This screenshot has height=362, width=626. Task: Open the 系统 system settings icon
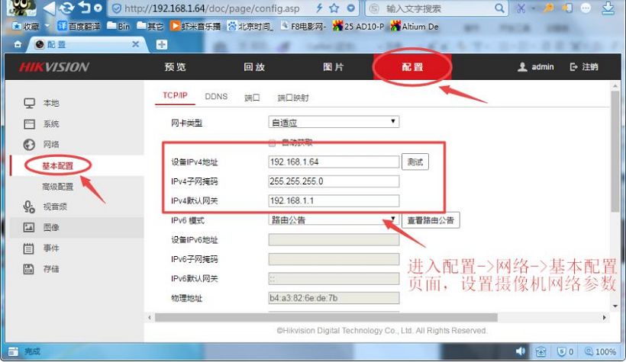click(x=29, y=124)
